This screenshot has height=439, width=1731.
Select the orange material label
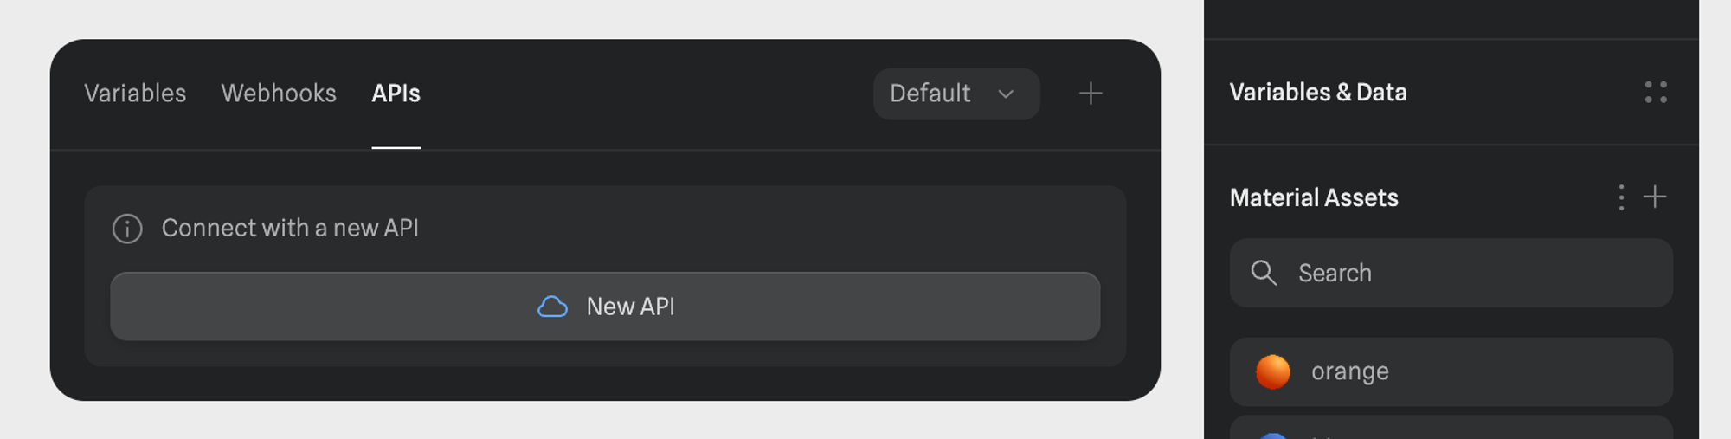coord(1349,371)
